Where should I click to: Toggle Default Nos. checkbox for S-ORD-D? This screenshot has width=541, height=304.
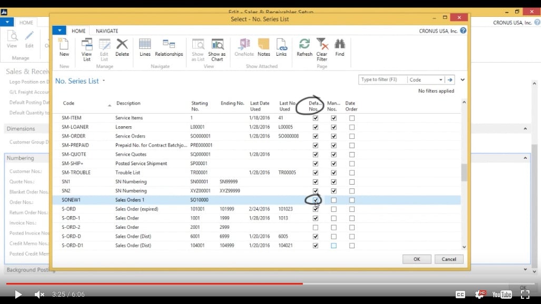pos(316,237)
